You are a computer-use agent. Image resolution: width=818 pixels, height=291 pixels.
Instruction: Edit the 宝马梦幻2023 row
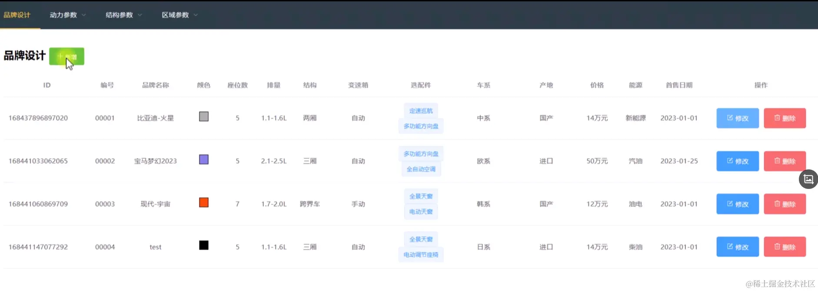[738, 161]
